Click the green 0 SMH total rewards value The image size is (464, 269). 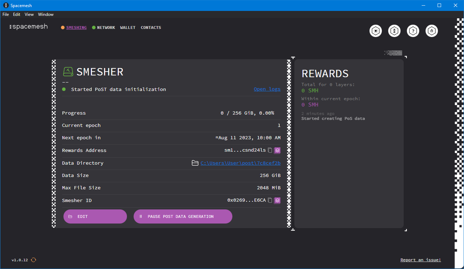310,91
